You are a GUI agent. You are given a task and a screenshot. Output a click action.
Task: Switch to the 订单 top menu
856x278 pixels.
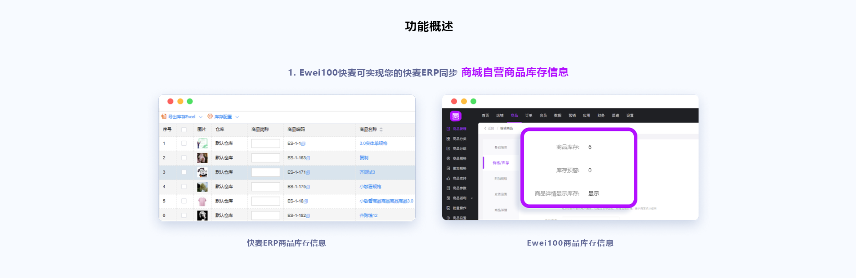click(529, 116)
